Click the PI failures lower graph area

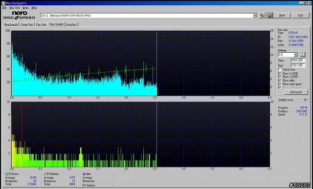[x=140, y=134]
